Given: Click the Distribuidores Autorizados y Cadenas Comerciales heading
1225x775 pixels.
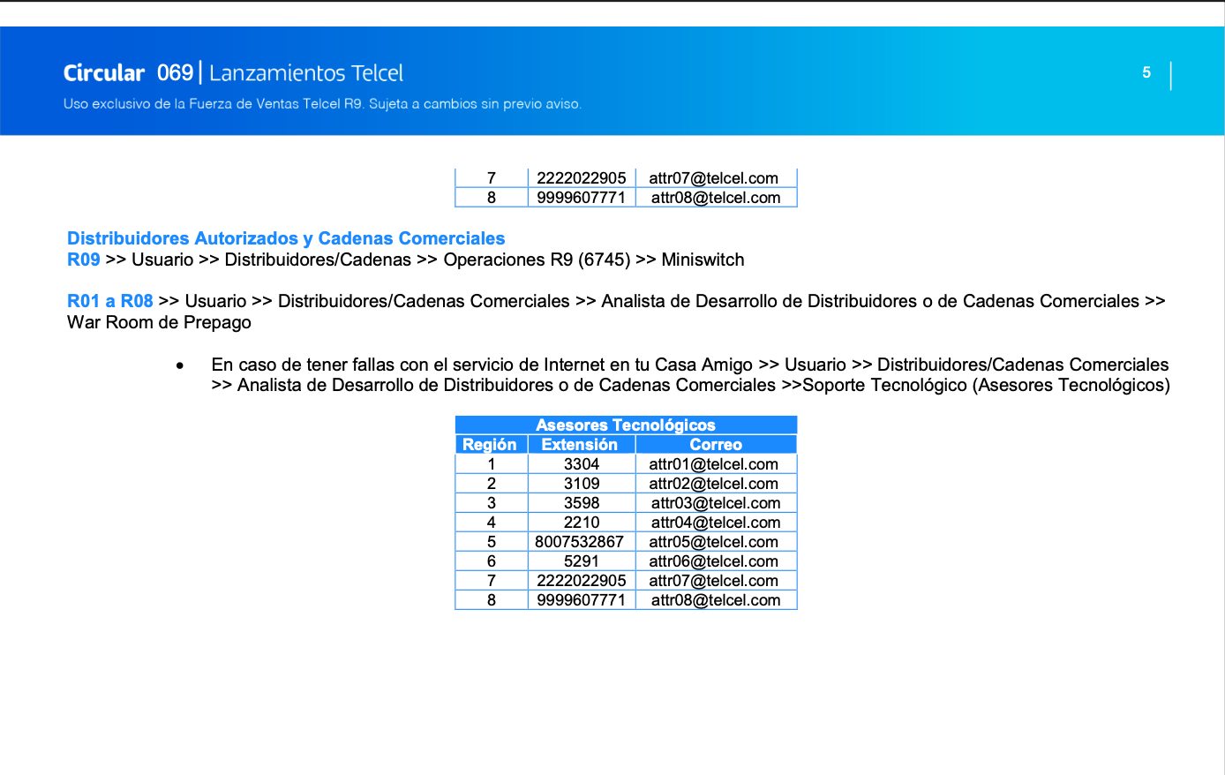Looking at the screenshot, I should [x=286, y=238].
